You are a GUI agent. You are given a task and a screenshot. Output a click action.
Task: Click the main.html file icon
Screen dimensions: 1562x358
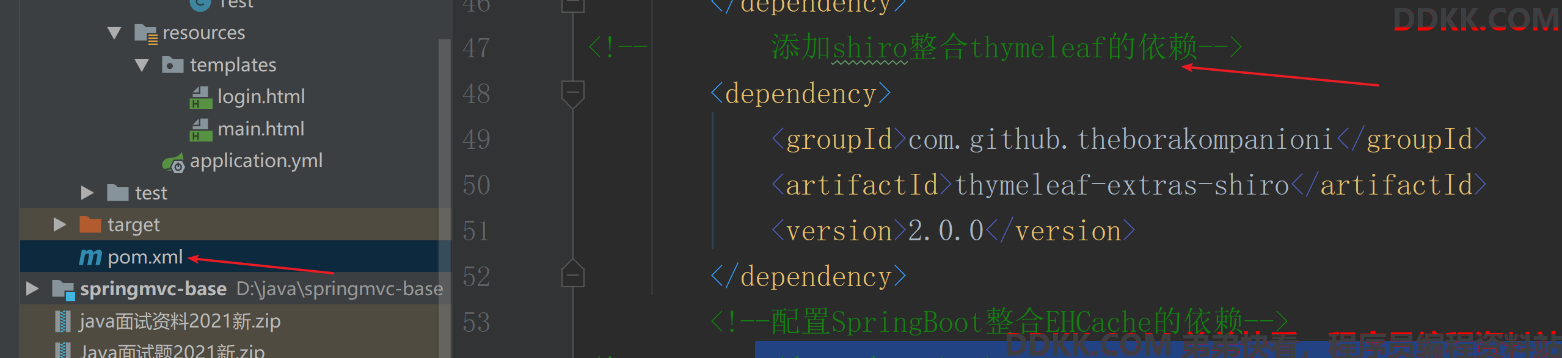(201, 129)
